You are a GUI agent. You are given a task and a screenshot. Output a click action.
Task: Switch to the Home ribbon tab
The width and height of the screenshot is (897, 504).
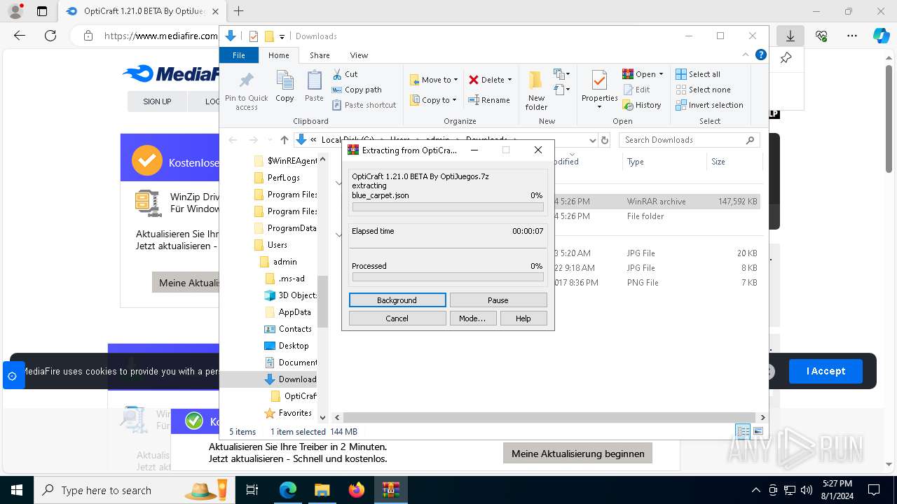click(278, 55)
